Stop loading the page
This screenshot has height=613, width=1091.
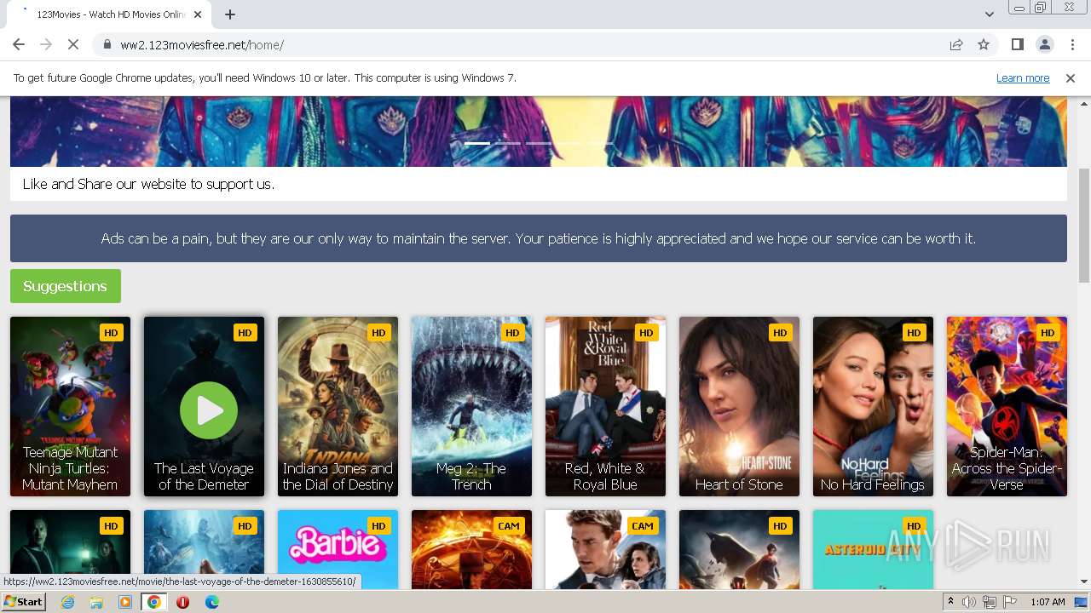coord(73,44)
